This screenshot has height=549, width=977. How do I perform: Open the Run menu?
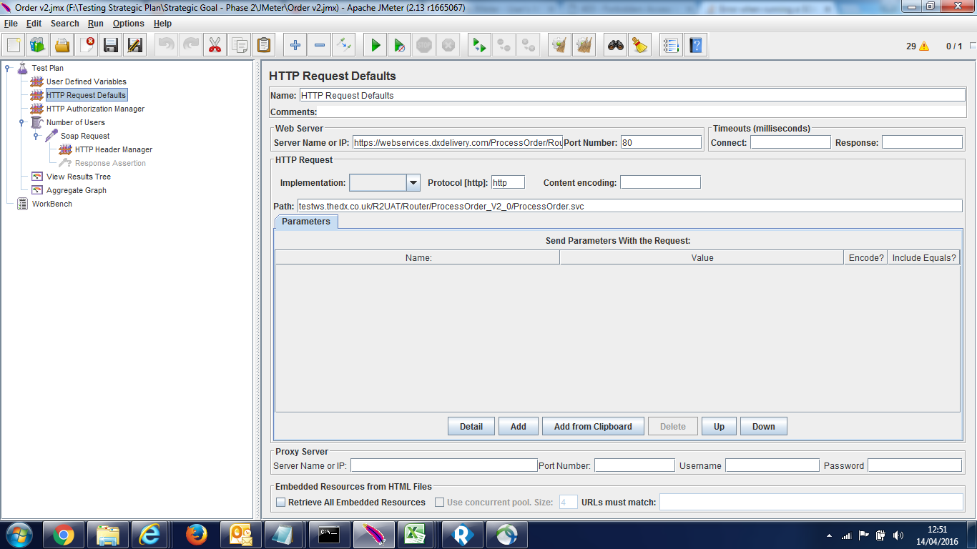(96, 24)
